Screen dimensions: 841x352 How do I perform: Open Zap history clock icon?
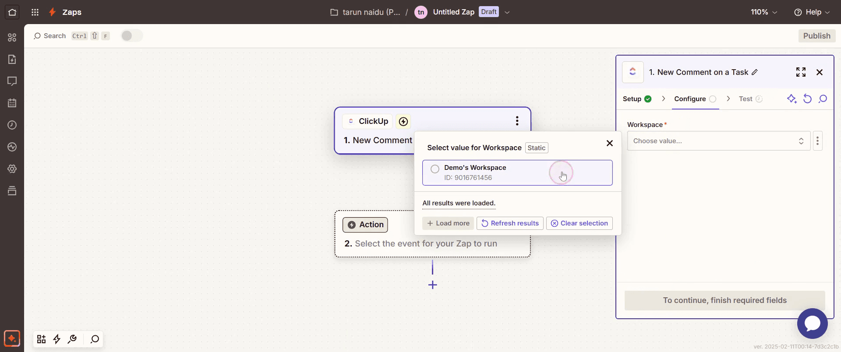coord(12,125)
